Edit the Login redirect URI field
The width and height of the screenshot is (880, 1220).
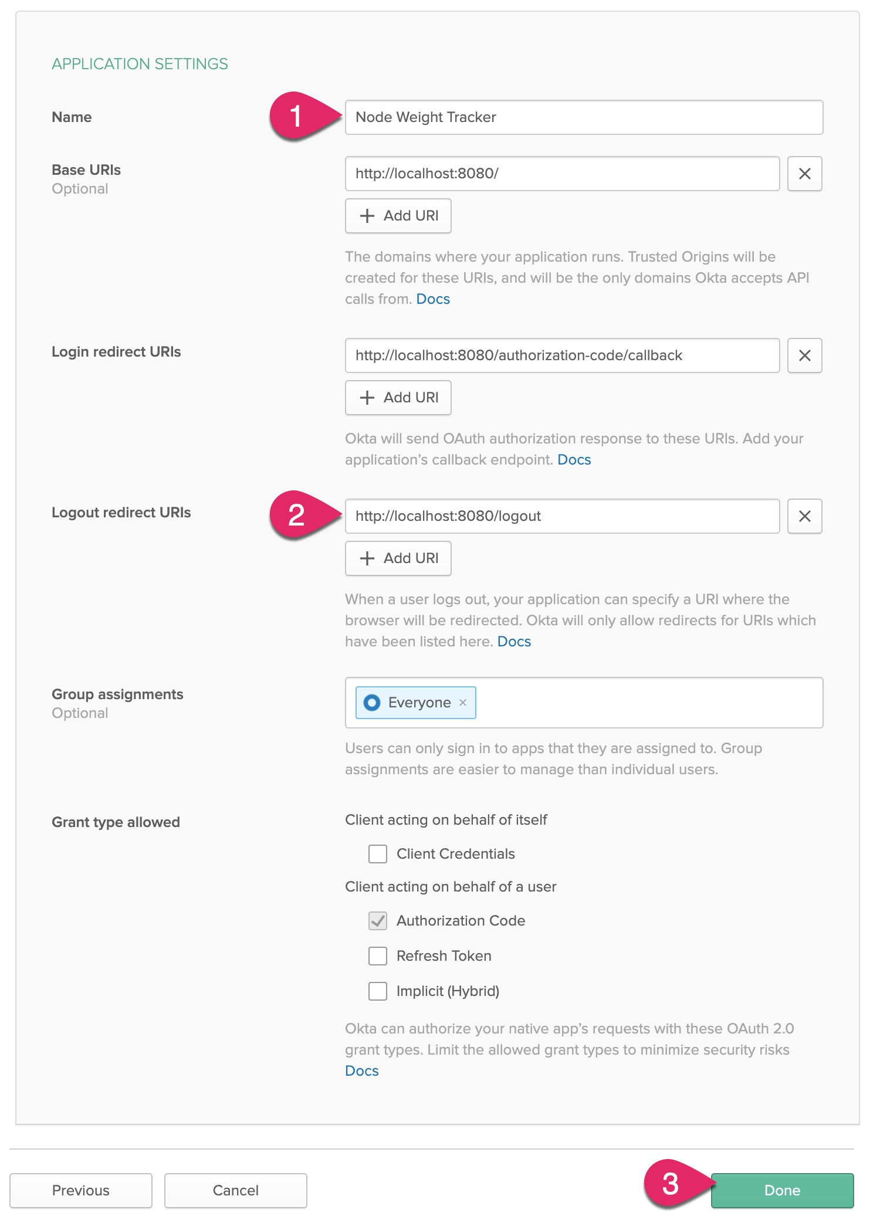(x=562, y=355)
